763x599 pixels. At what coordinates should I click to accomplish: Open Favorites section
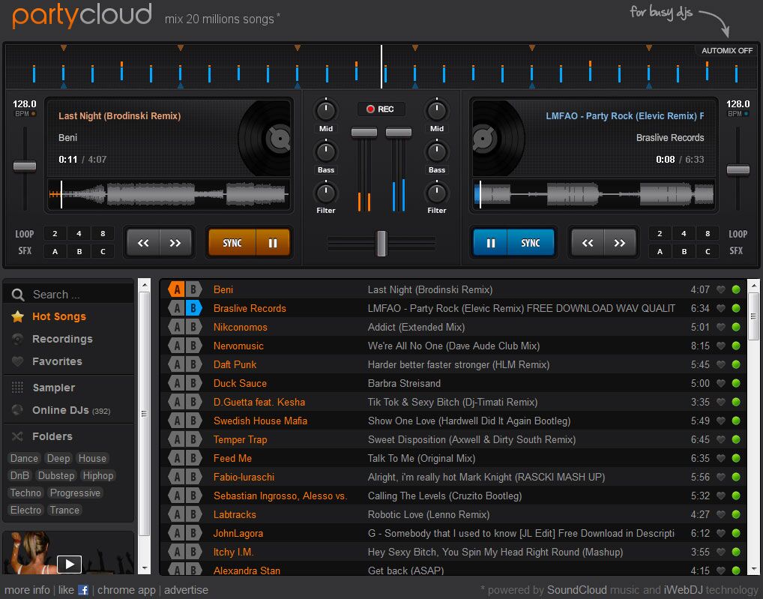tap(57, 361)
